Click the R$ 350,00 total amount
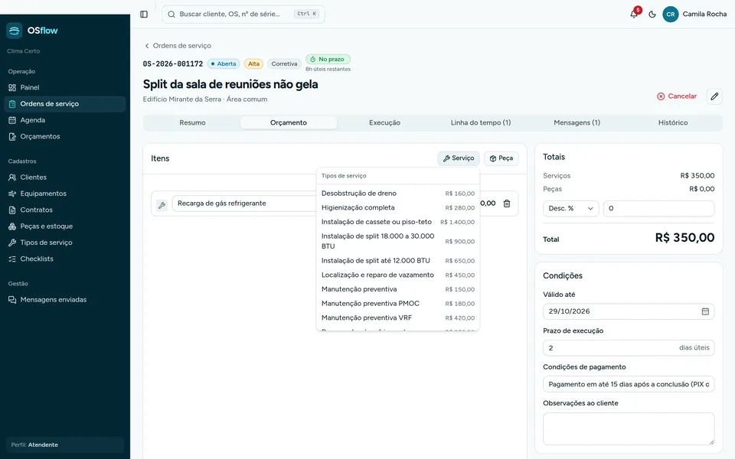The image size is (735, 459). (x=684, y=237)
